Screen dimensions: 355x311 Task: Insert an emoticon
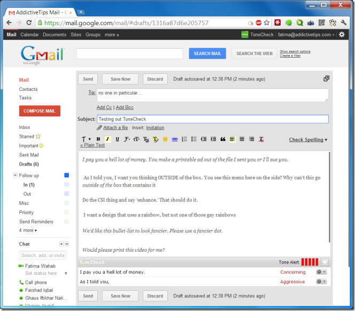(x=165, y=139)
